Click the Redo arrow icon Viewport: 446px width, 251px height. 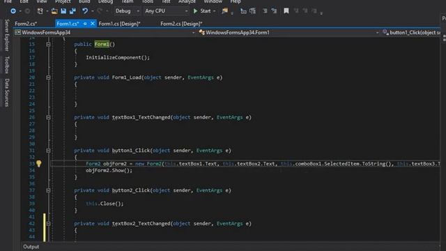[x=99, y=11]
